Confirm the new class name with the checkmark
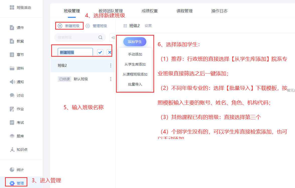Viewport: 295px width, 188px height. coord(100,52)
